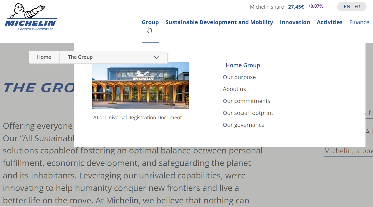Go to Home Group page
The width and height of the screenshot is (373, 207).
point(243,65)
